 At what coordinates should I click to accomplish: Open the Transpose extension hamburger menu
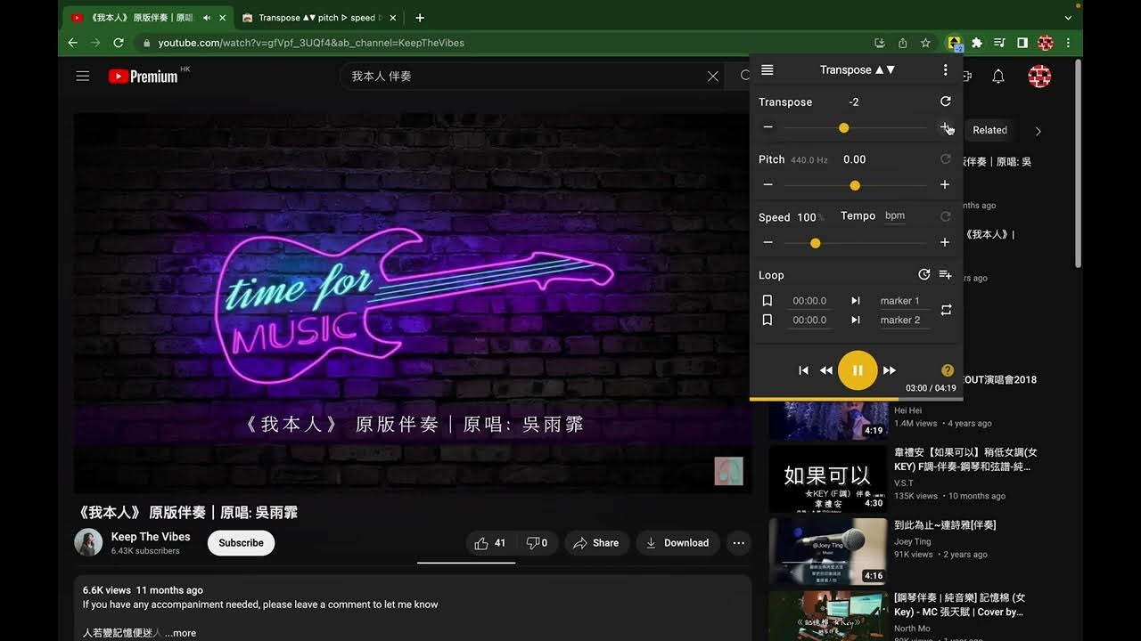pos(768,69)
